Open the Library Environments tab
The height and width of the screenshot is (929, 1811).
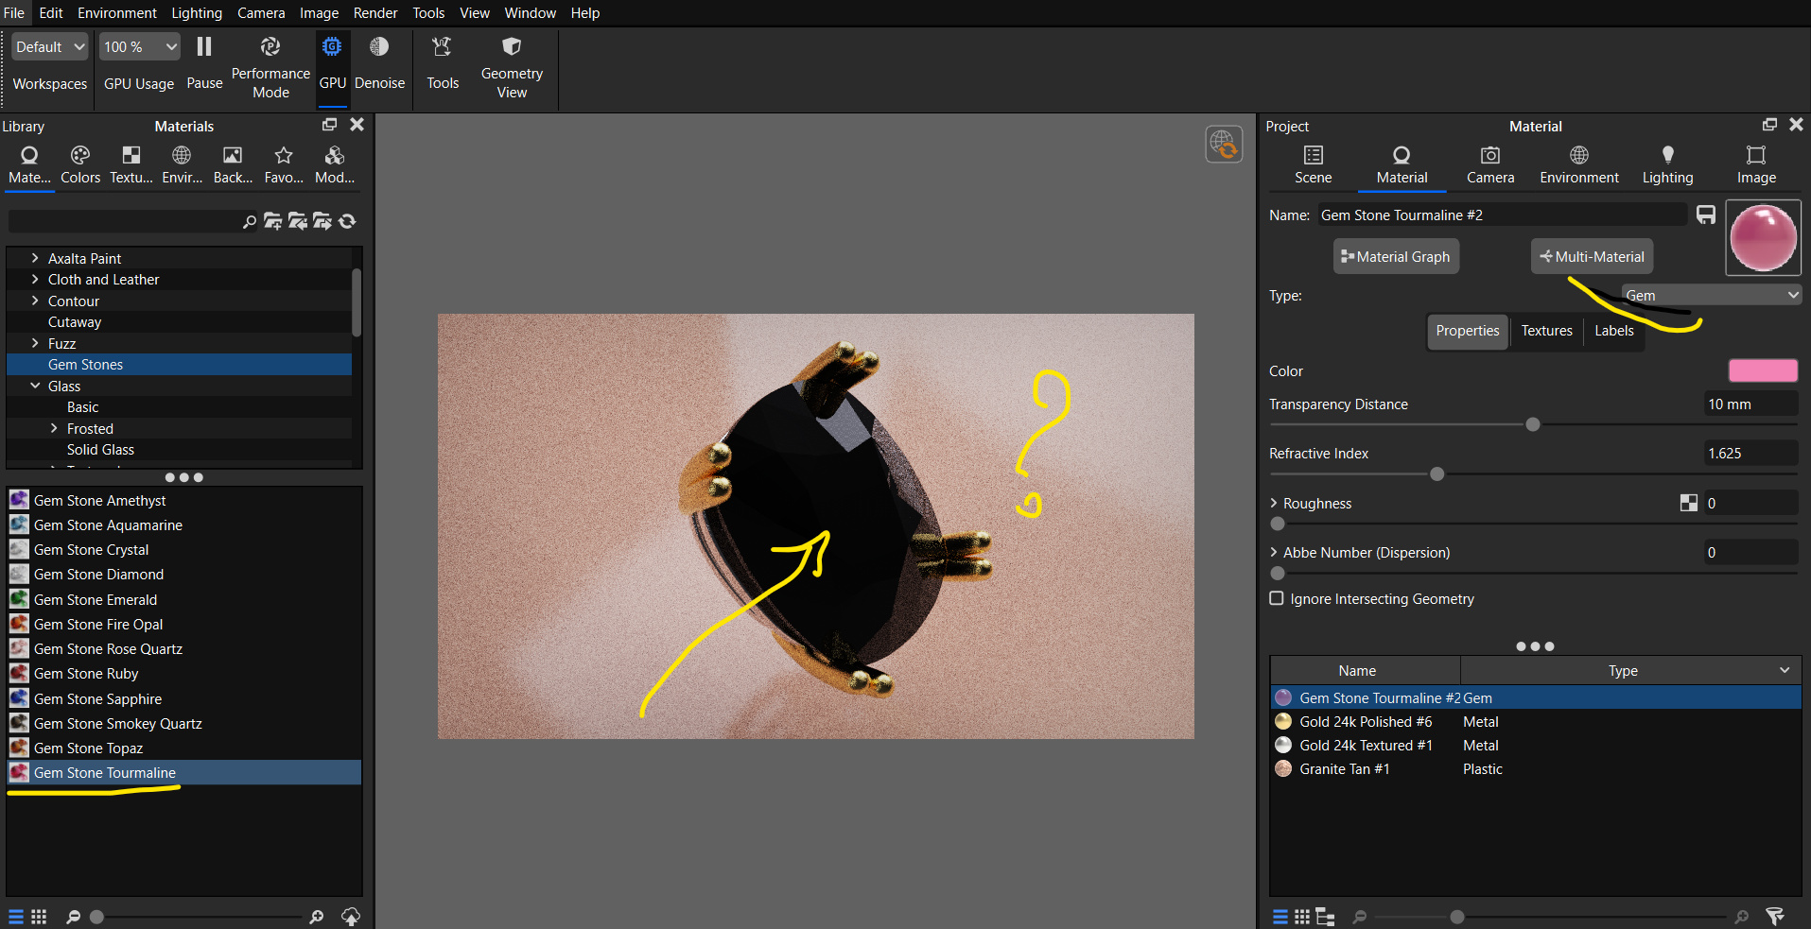click(182, 165)
